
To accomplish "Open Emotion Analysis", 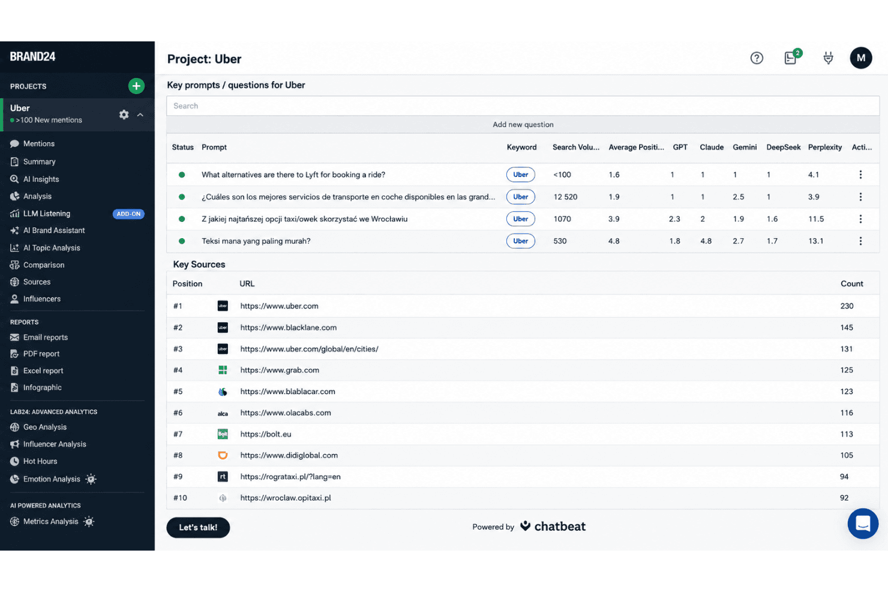I will coord(53,479).
